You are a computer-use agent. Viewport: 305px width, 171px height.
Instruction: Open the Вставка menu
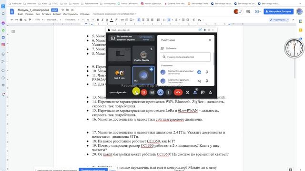point(46,14)
